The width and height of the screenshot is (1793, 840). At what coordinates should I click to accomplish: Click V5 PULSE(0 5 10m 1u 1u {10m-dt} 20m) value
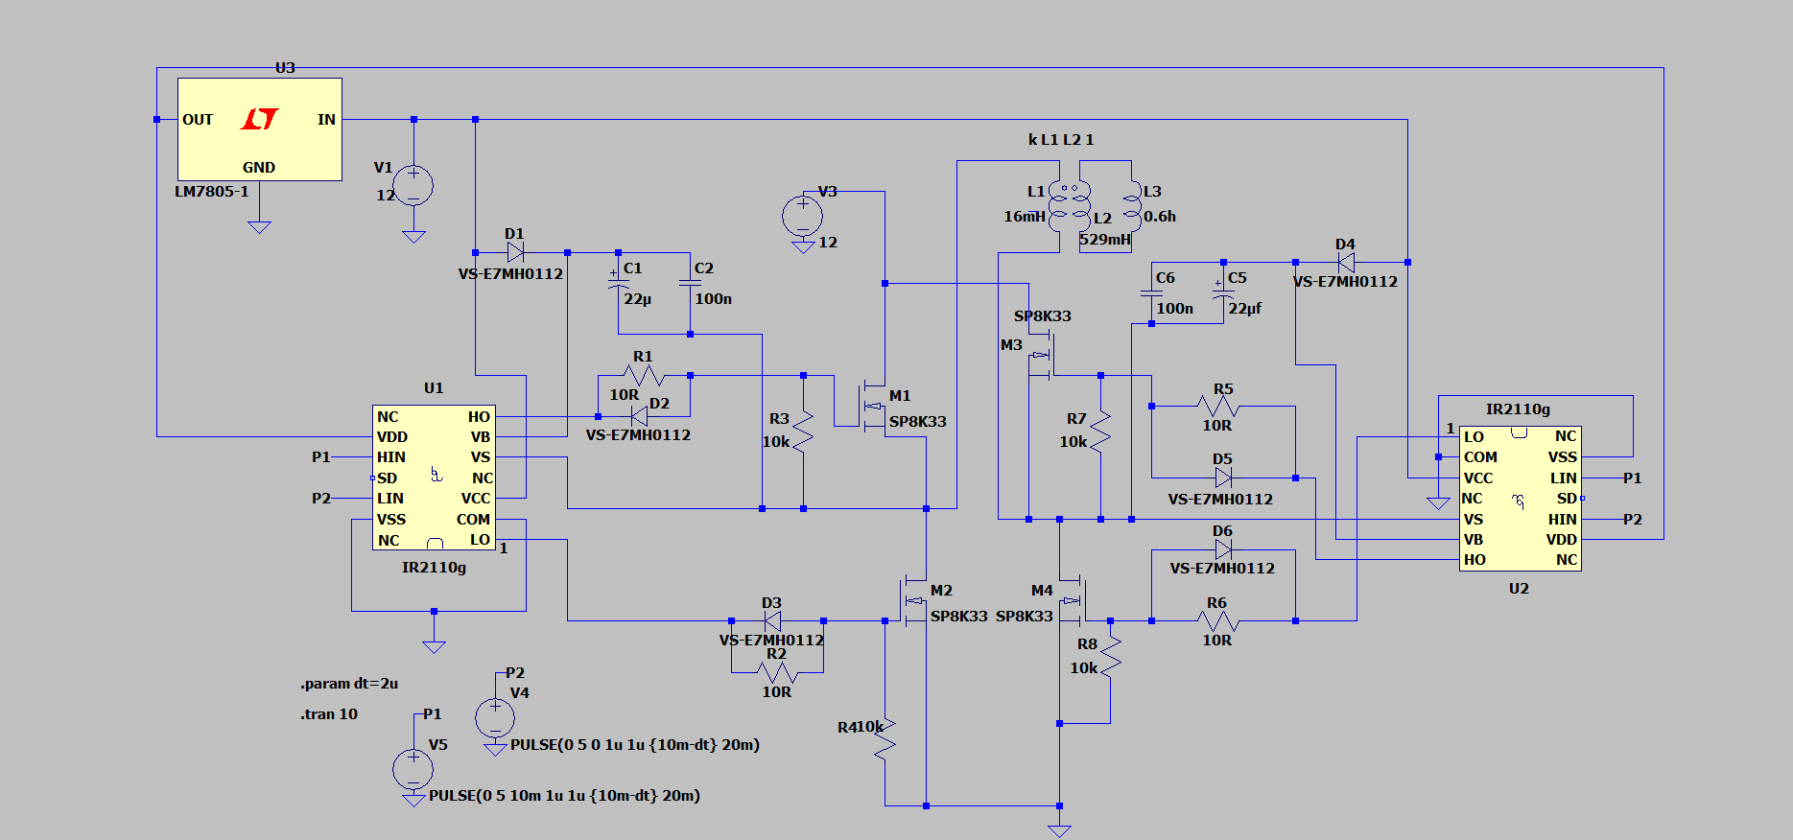tap(564, 796)
